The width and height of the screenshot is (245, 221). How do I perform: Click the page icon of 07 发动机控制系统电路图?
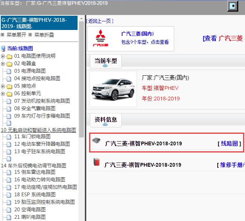pos(9,101)
